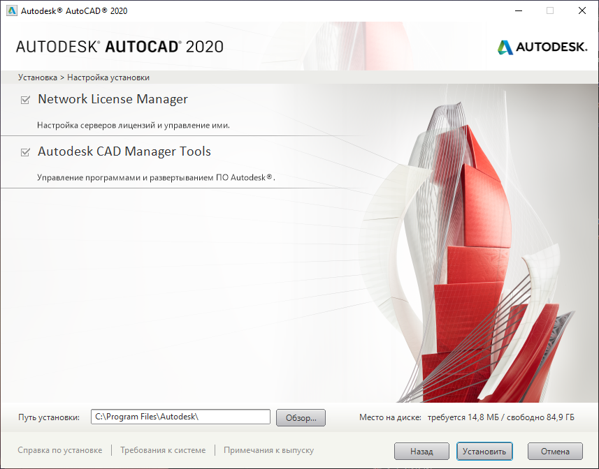Click the description text 'Настройка серверов лицензий и управление ими.'
Image resolution: width=599 pixels, height=469 pixels.
click(133, 125)
